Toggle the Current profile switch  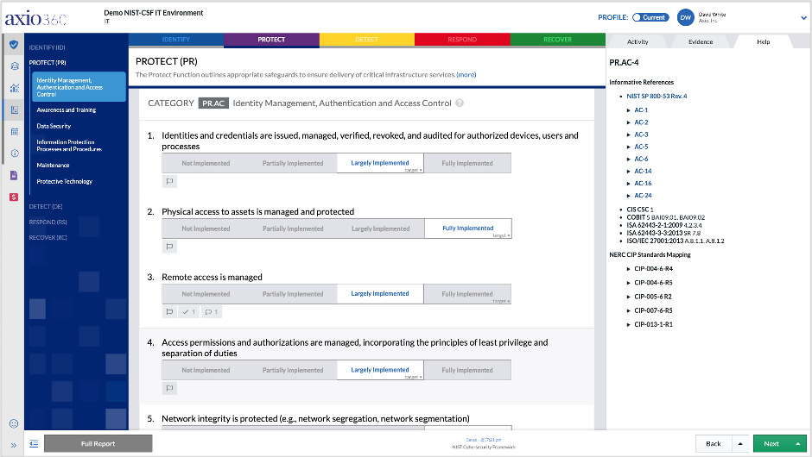(650, 17)
